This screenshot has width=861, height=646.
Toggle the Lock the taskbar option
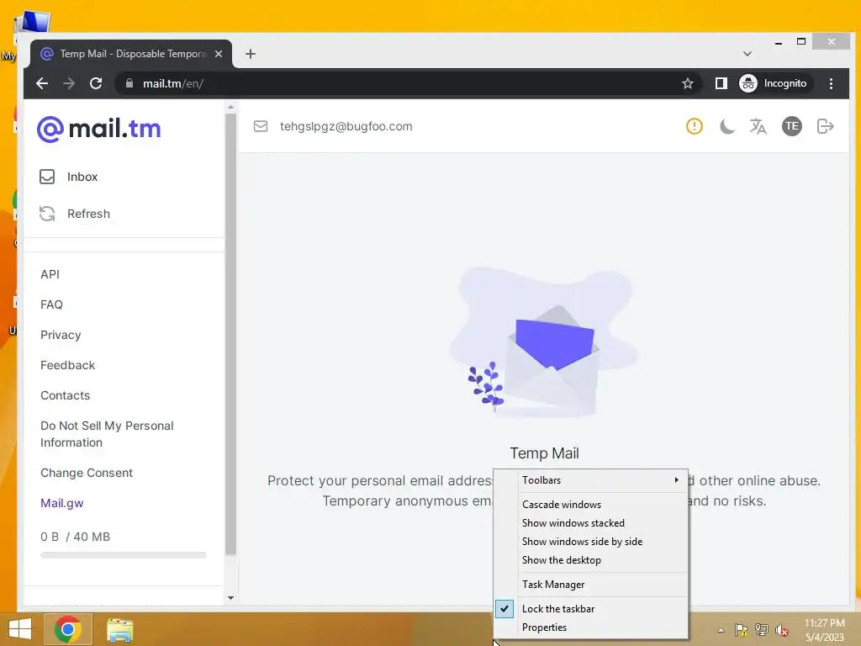coord(591,609)
